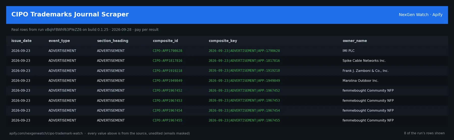This screenshot has height=140, width=454.
Task: Click issue date in Spike Cable Networks row
Action: pos(21,61)
